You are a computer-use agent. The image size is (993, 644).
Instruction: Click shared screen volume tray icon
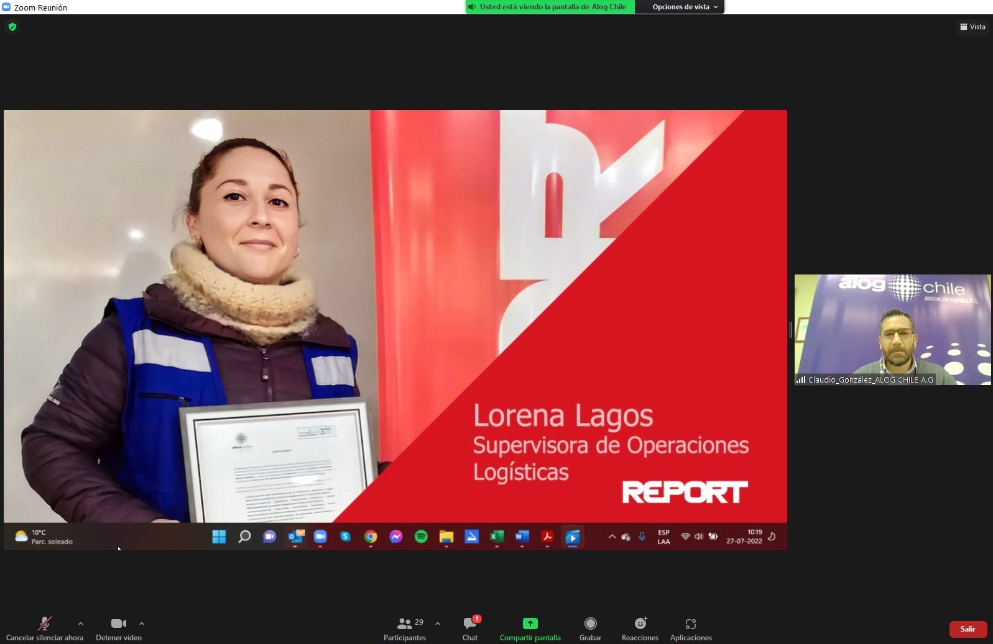click(699, 537)
